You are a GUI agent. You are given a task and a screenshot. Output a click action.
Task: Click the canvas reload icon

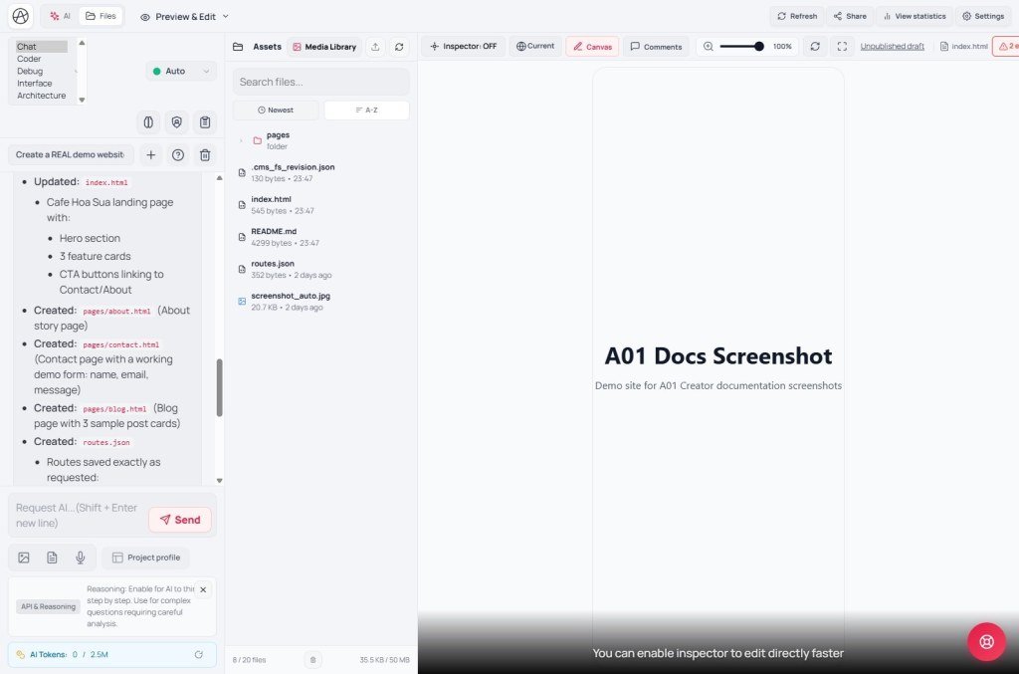click(x=815, y=46)
